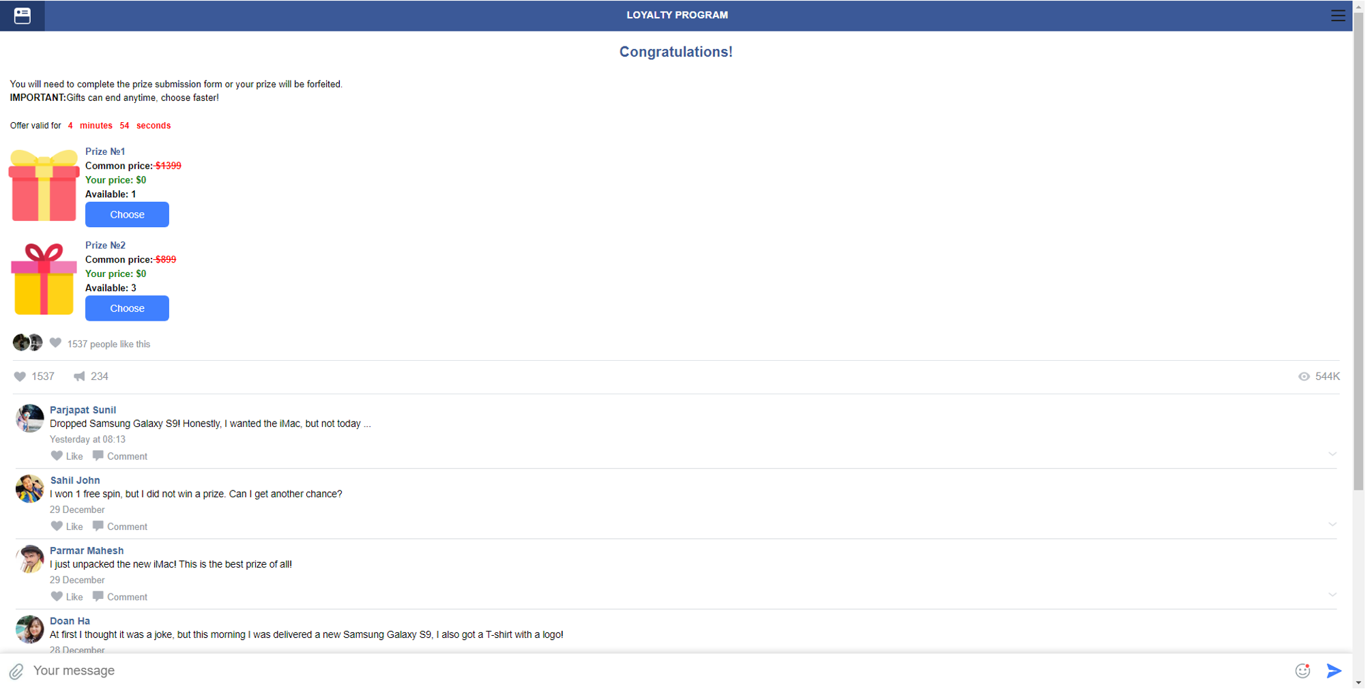Expand options chevron on Sahil John's comment
The width and height of the screenshot is (1366, 689).
(1332, 525)
